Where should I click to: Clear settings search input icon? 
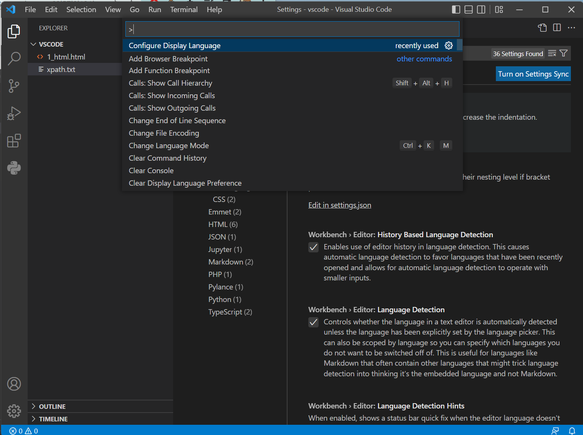pos(552,53)
